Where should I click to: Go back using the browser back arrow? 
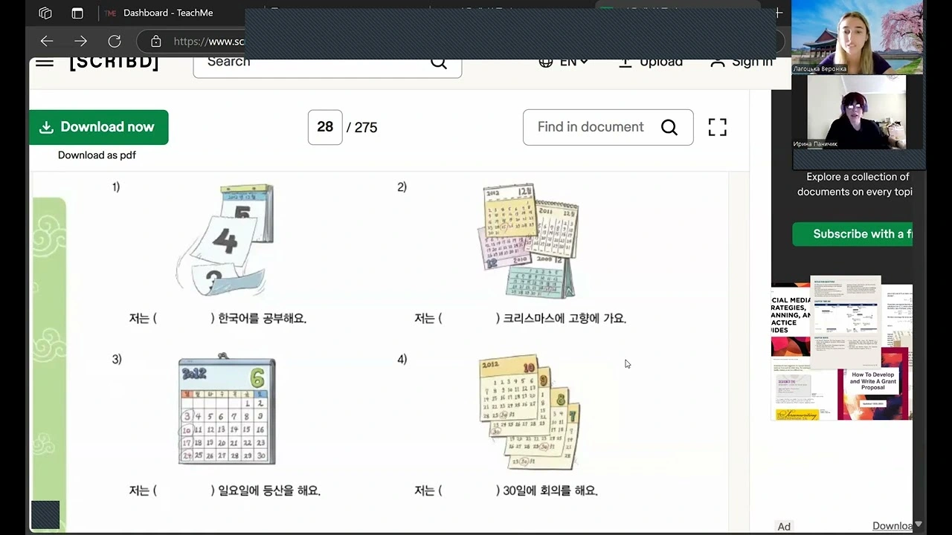click(47, 41)
